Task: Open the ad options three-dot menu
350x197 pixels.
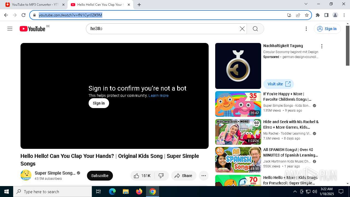Action: pos(322,46)
